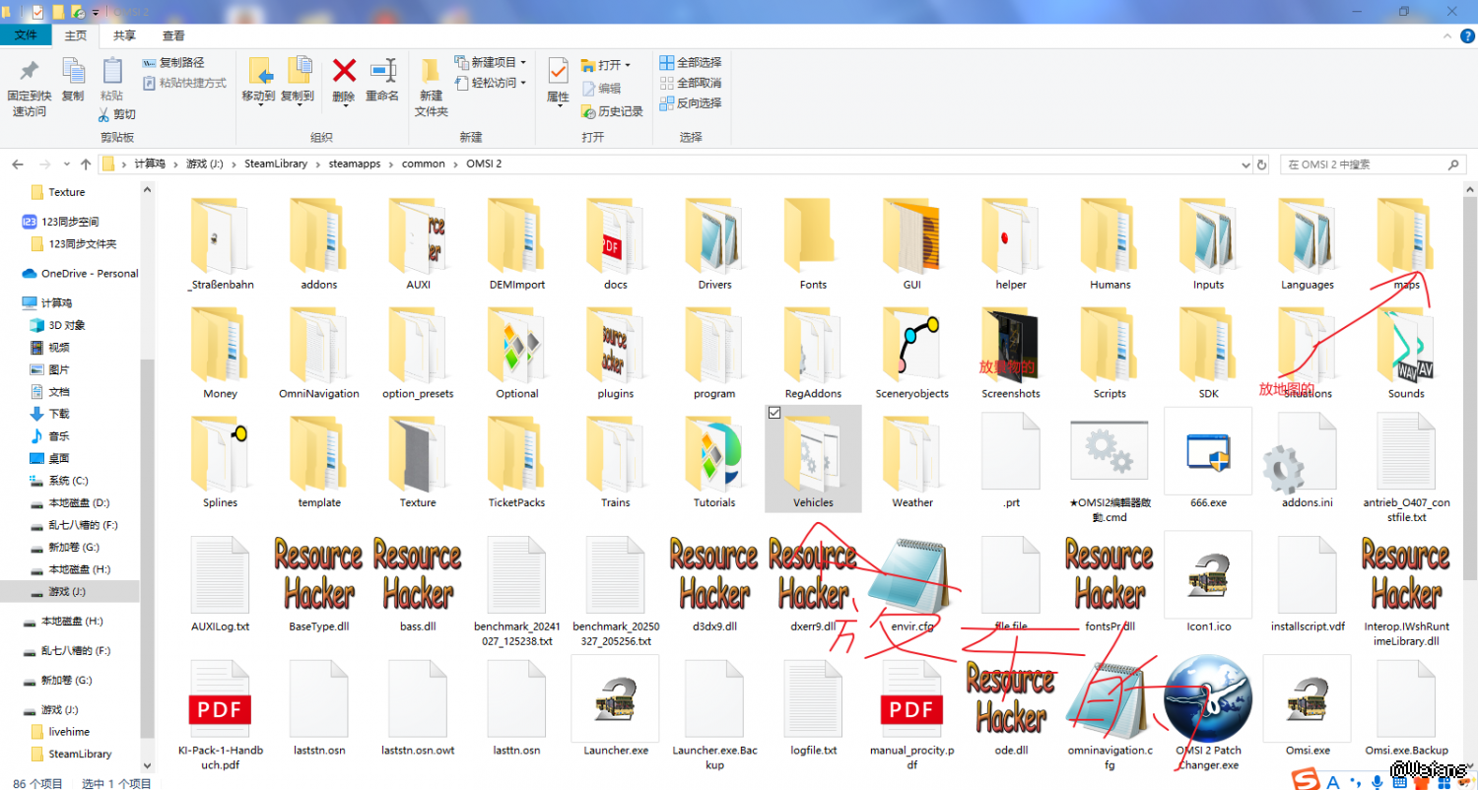
Task: Select 系统 (C:) drive in the sidebar
Action: click(59, 481)
